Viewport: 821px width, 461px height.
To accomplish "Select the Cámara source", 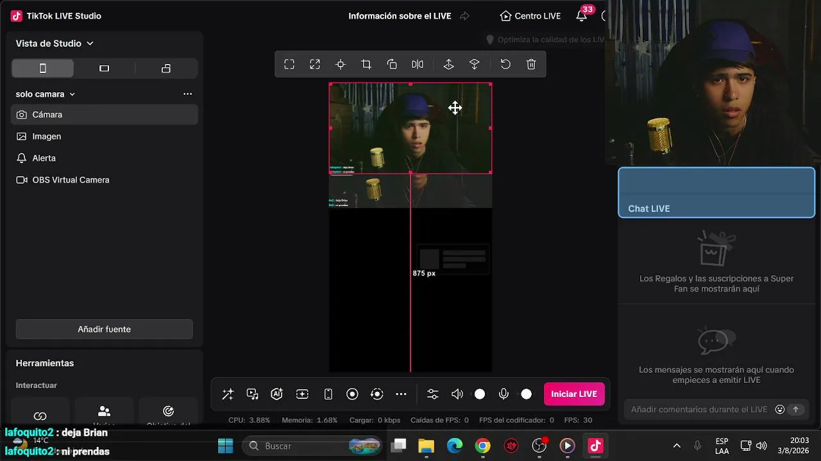I will [x=105, y=115].
